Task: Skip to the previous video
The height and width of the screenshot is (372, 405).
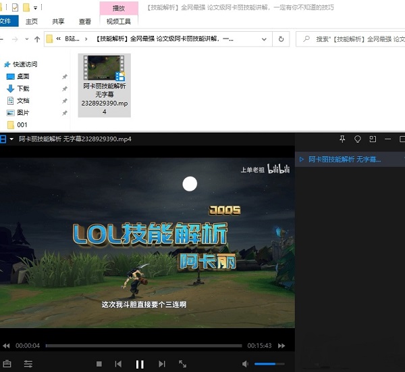Action: pos(118,364)
